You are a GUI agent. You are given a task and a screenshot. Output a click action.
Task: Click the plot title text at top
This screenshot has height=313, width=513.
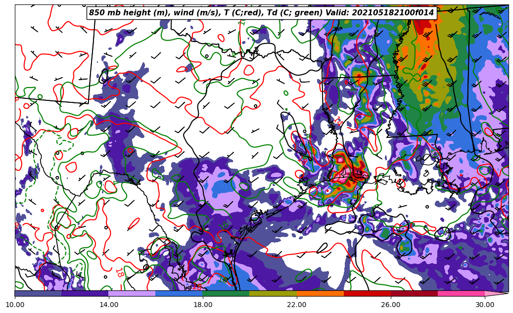click(261, 13)
